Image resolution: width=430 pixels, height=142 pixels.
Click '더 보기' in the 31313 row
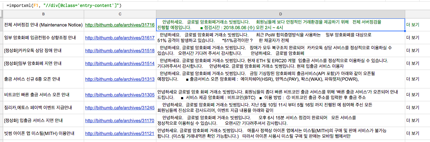(413, 79)
